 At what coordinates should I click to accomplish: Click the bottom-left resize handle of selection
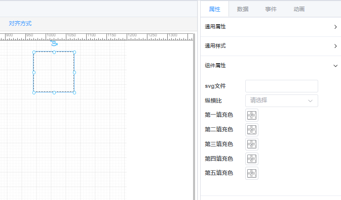[34, 92]
